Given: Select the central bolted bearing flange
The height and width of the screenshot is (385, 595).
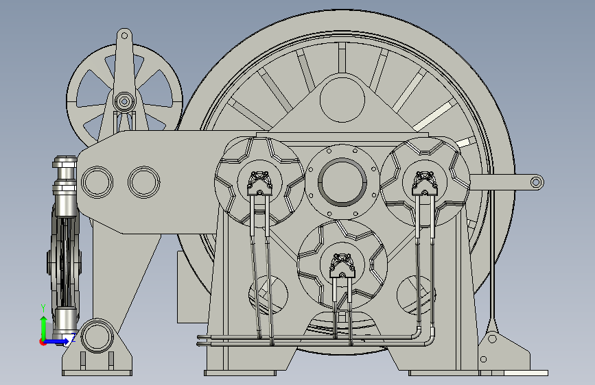Looking at the screenshot, I should point(342,182).
